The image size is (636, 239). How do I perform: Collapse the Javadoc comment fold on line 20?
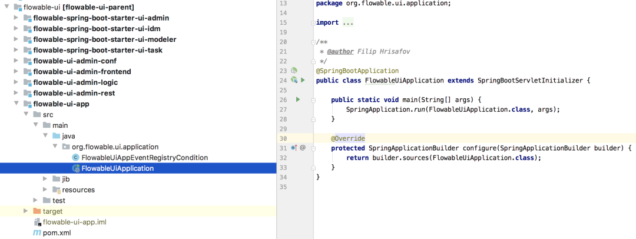tap(313, 42)
